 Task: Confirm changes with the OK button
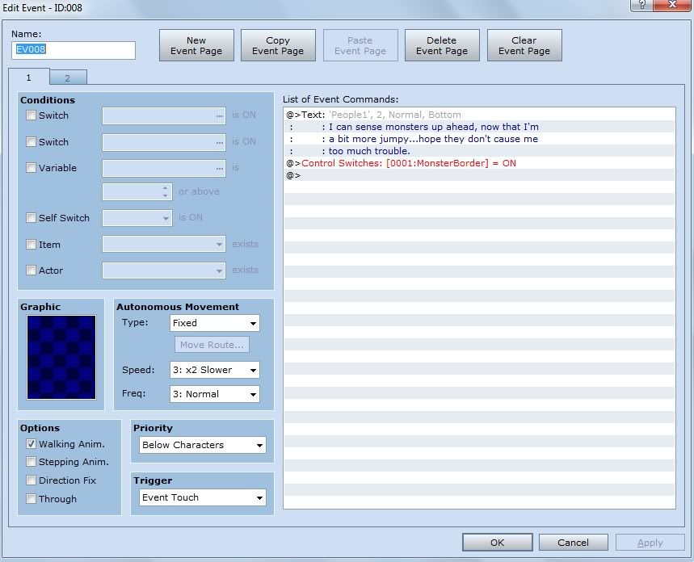pyautogui.click(x=497, y=543)
